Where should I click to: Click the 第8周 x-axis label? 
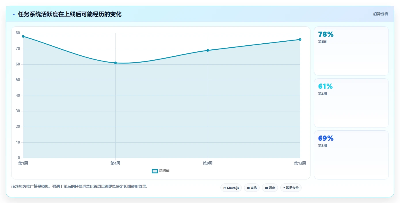pyautogui.click(x=208, y=163)
